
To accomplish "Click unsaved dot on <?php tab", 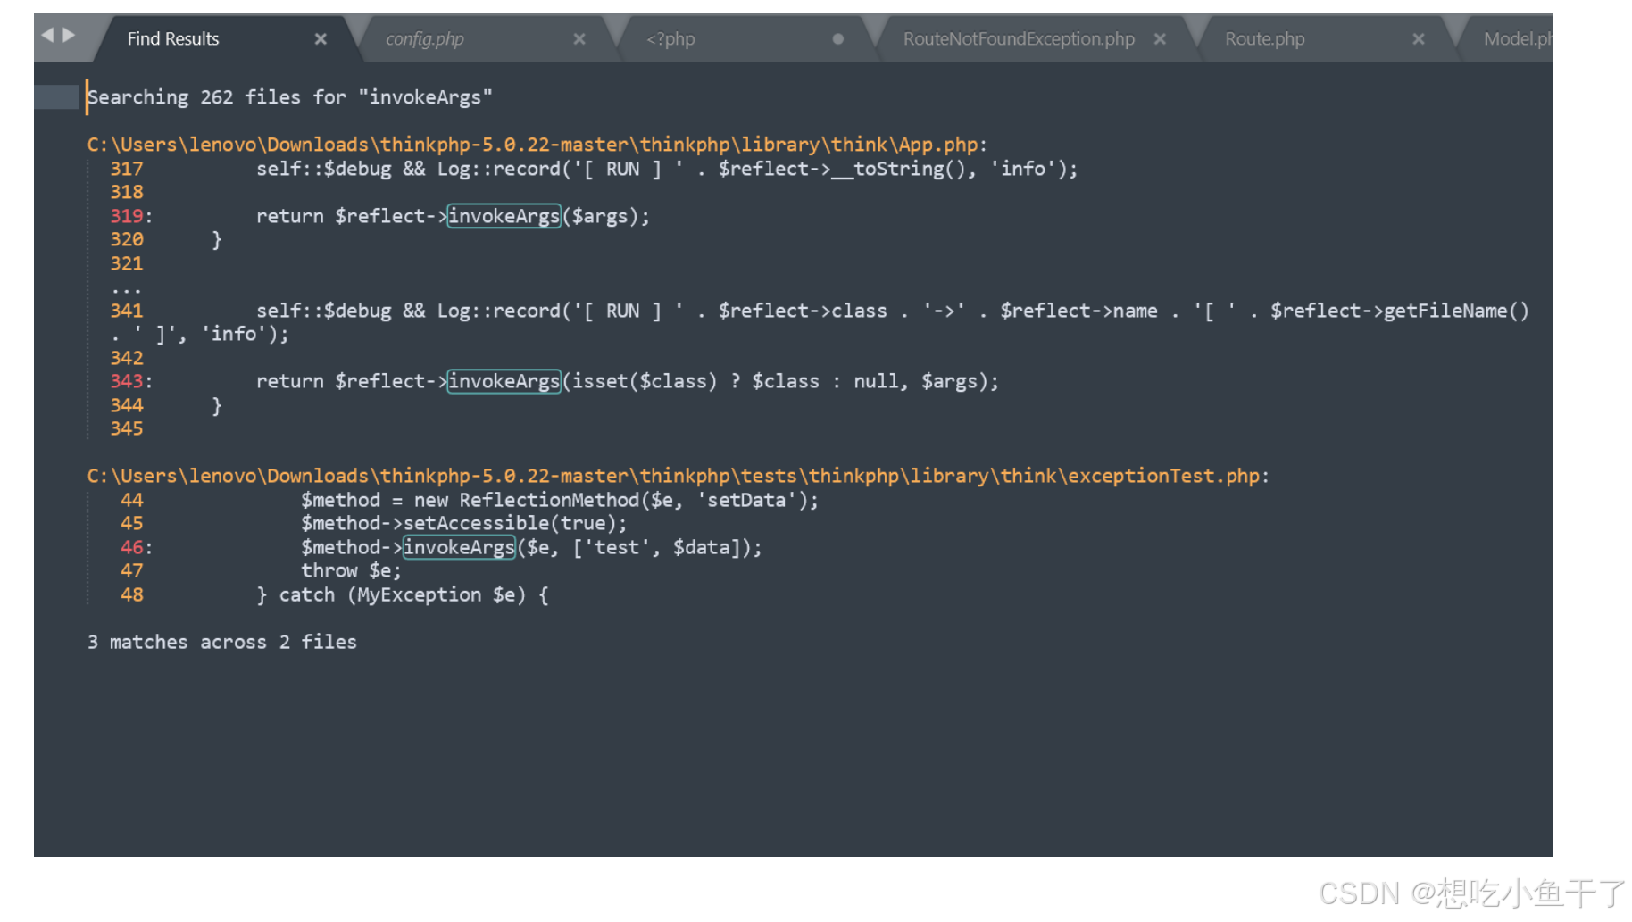I will [837, 39].
